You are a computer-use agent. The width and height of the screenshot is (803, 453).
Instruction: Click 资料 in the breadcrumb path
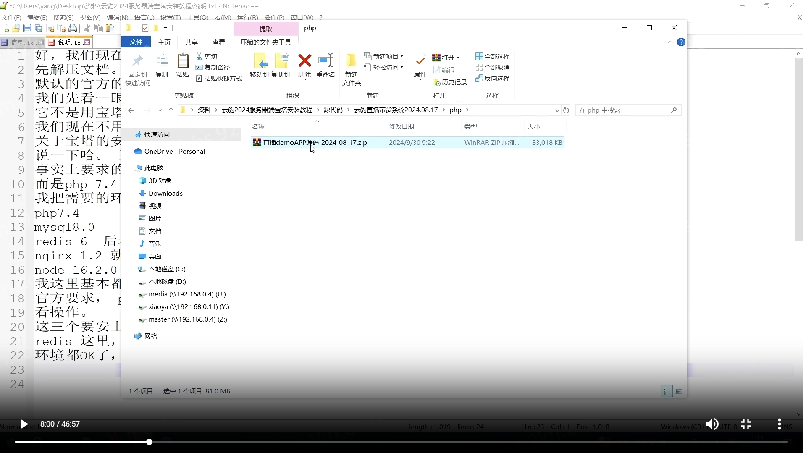click(x=204, y=110)
